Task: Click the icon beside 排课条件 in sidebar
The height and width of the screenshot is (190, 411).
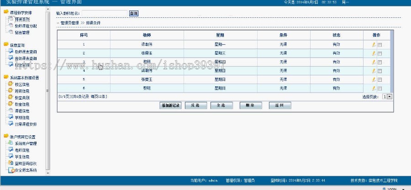Action: [11, 19]
